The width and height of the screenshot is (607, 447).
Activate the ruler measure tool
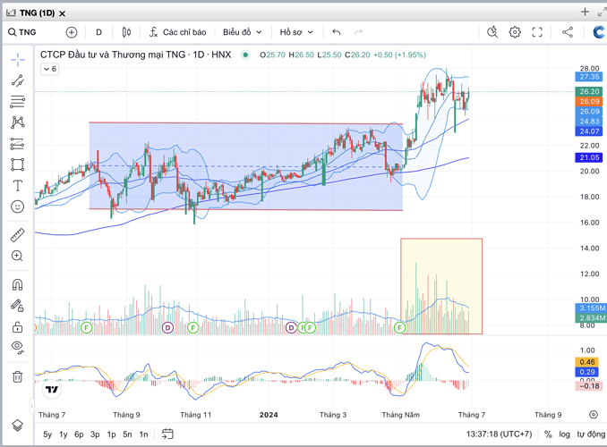[x=17, y=235]
